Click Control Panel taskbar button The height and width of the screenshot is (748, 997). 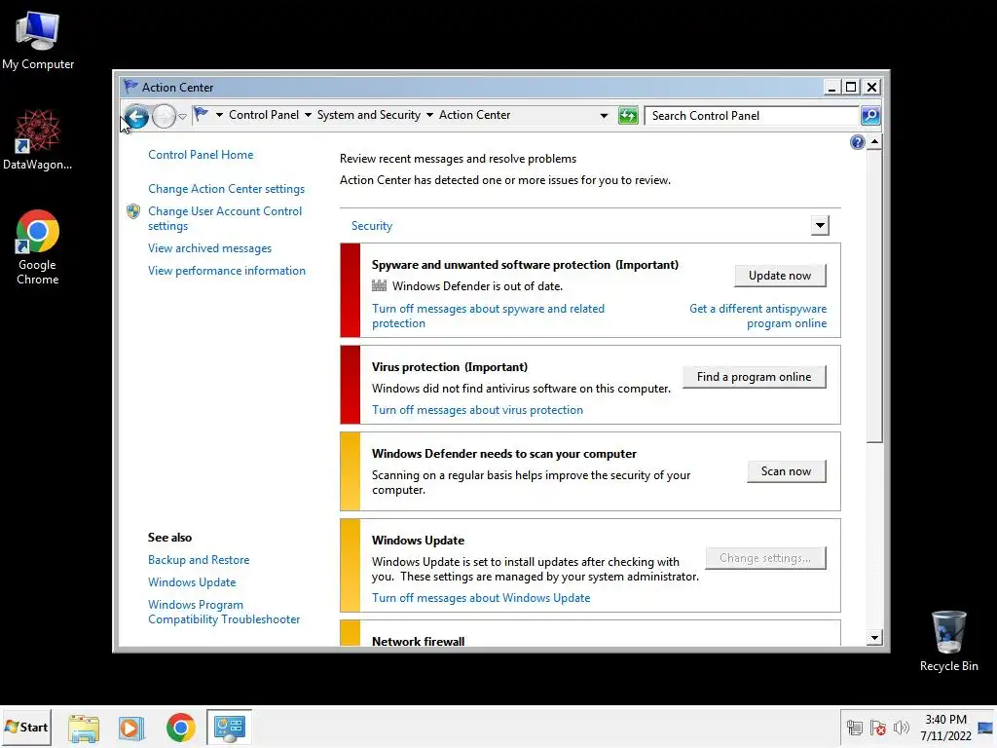pyautogui.click(x=229, y=728)
